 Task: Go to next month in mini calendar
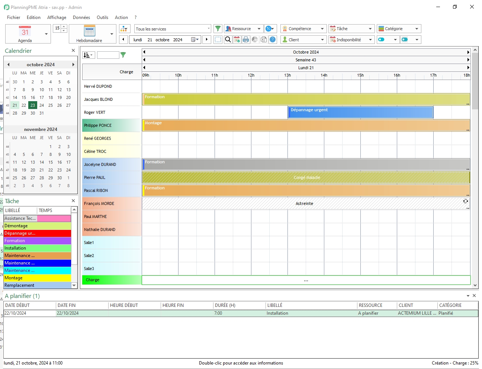tap(73, 64)
